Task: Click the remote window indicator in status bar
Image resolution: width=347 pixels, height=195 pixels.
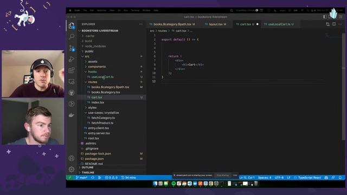Action: (x=70, y=178)
